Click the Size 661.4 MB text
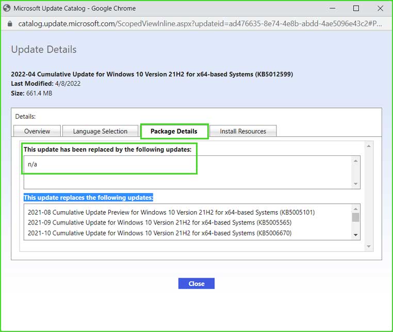The width and height of the screenshot is (393, 332). point(31,93)
